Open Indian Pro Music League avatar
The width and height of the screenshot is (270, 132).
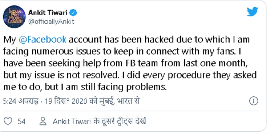pyautogui.click(x=14, y=17)
